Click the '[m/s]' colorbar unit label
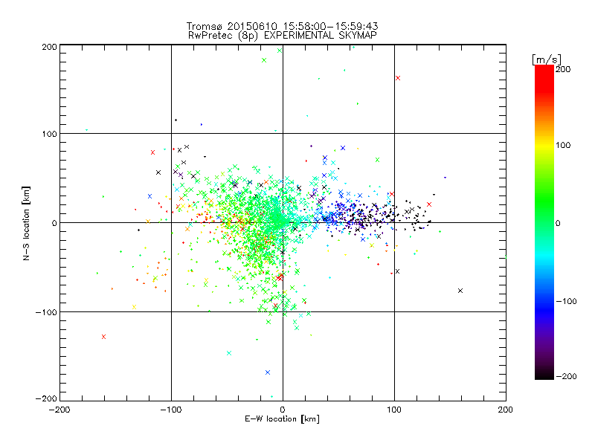The height and width of the screenshot is (446, 595). point(547,59)
